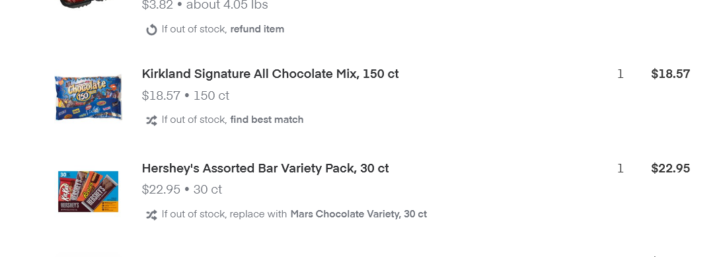Open Kirkland Signature All Chocolate Mix title

tap(270, 73)
